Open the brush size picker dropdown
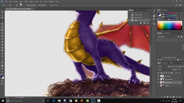The image size is (184, 103). [x=23, y=5]
